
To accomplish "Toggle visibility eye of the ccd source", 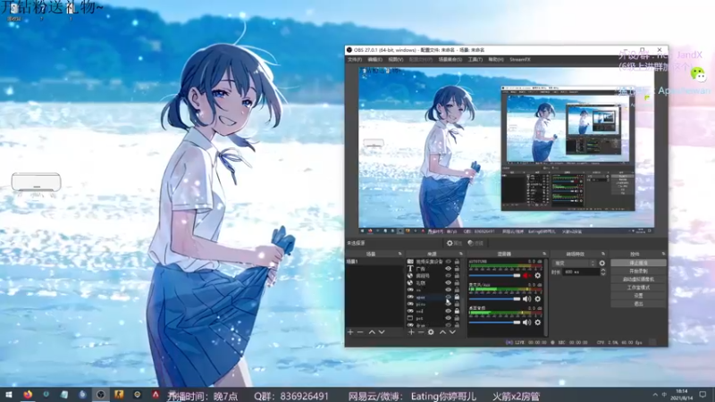I will pos(449,311).
